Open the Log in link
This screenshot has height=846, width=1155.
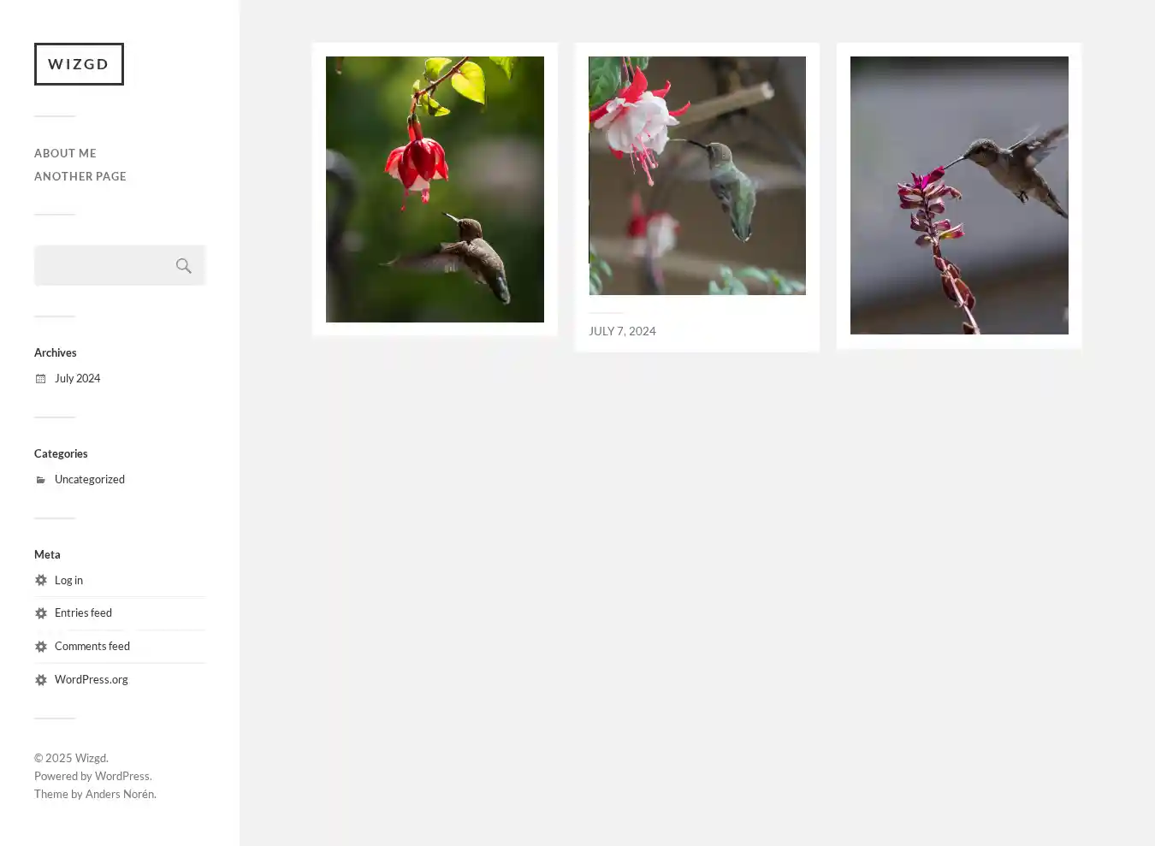point(68,580)
